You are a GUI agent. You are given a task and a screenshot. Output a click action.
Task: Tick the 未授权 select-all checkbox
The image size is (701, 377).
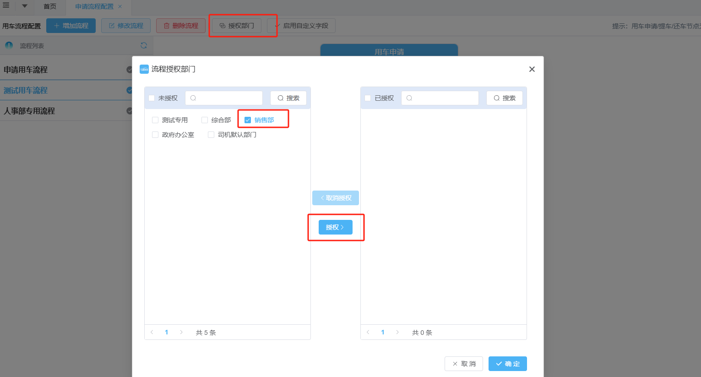[x=152, y=98]
